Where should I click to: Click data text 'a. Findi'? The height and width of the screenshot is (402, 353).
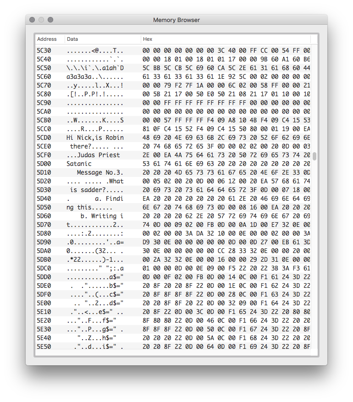click(109, 198)
